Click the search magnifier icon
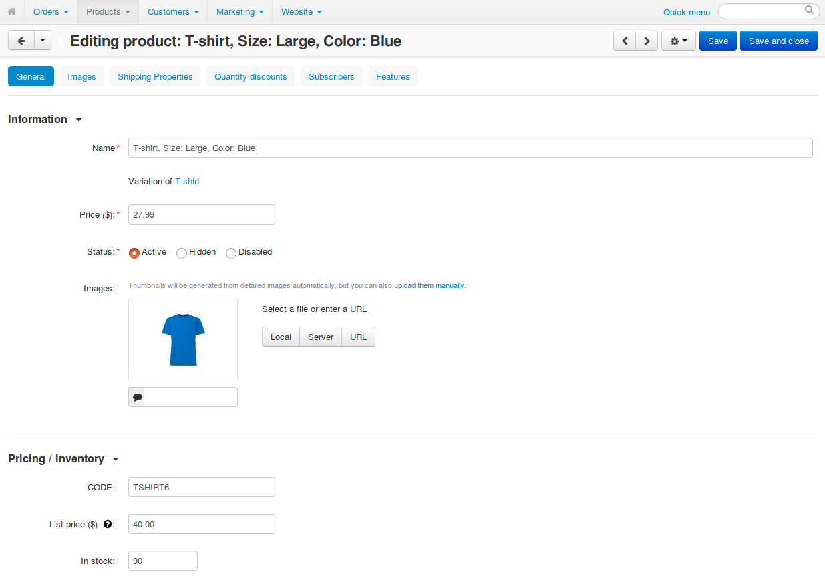Viewport: 825px width, 578px height. 809,11
